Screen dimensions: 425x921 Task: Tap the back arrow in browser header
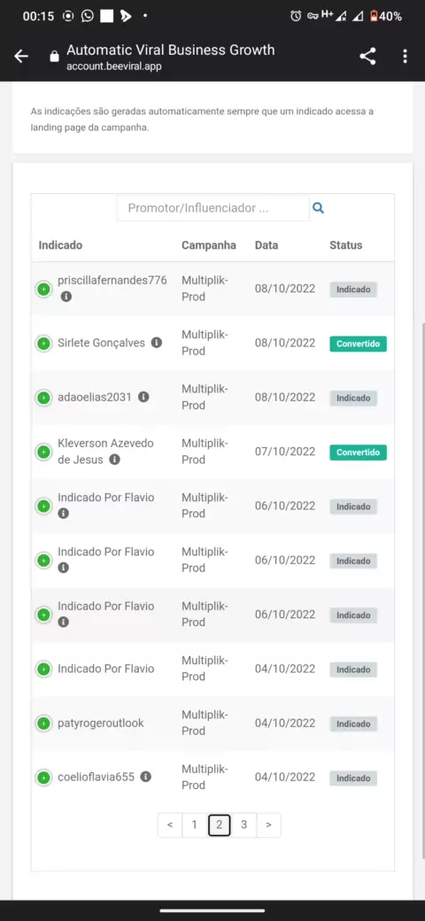(x=21, y=57)
